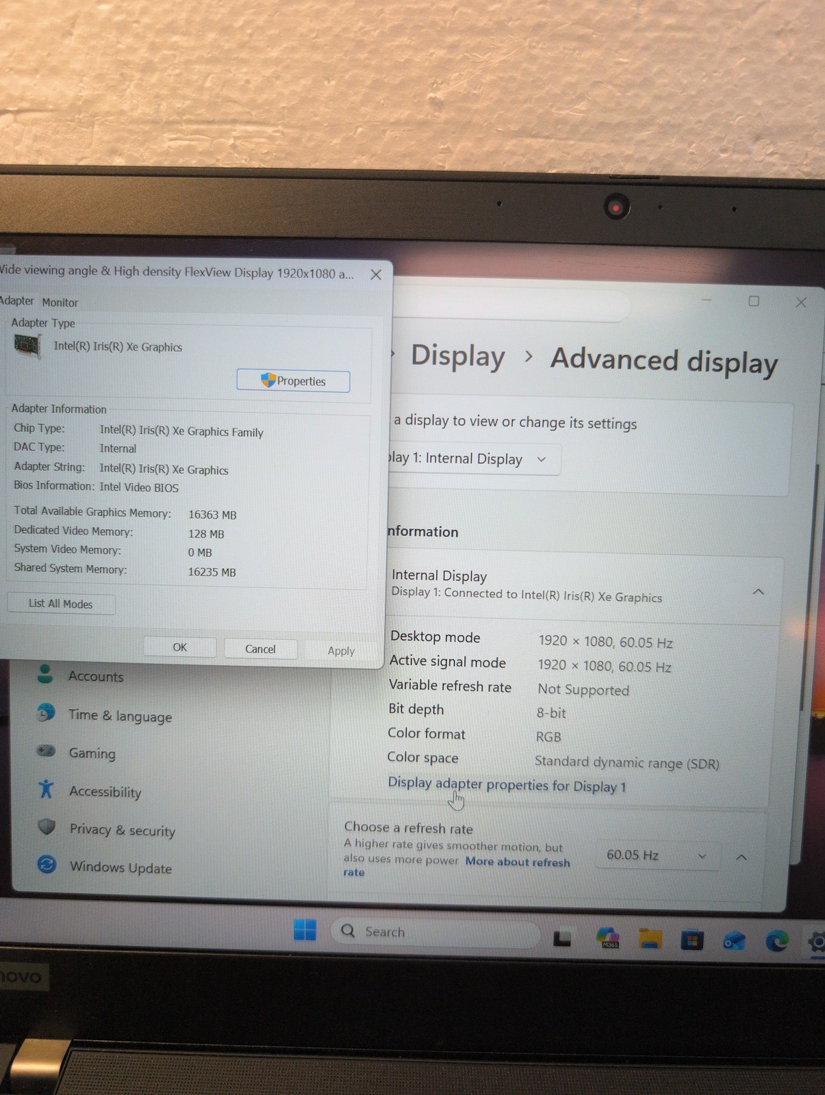Open Privacy & security settings

(x=122, y=830)
